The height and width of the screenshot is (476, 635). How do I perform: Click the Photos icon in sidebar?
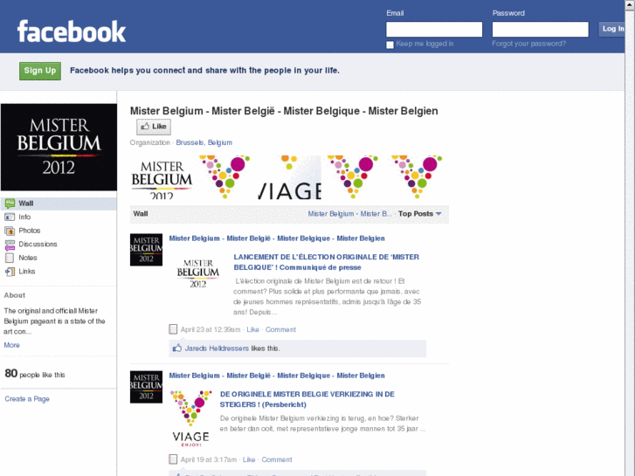pos(10,231)
